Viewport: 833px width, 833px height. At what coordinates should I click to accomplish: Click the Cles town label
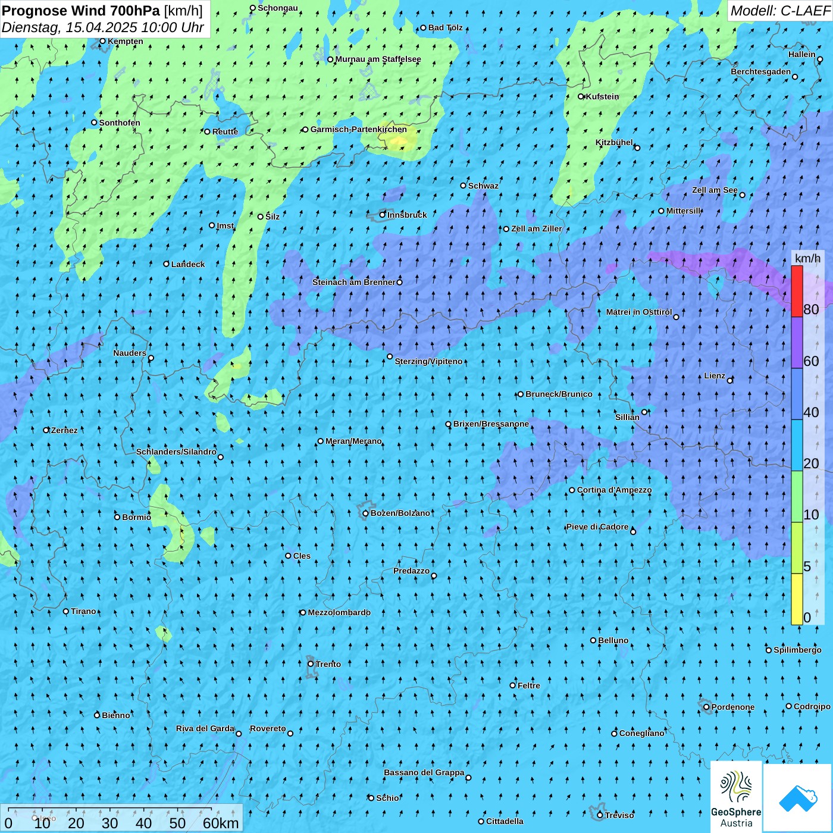[x=302, y=556]
